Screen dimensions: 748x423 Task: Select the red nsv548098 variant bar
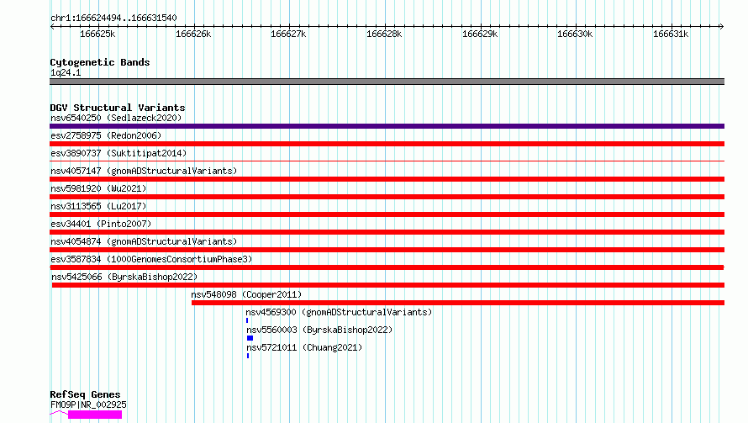(458, 303)
